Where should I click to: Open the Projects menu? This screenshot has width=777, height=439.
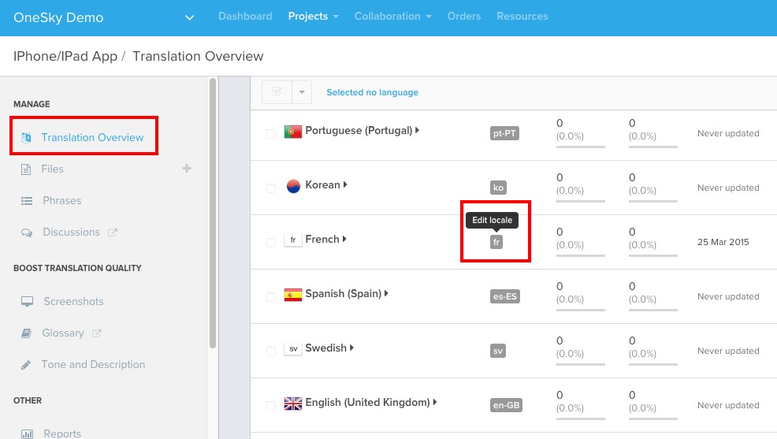[x=313, y=17]
